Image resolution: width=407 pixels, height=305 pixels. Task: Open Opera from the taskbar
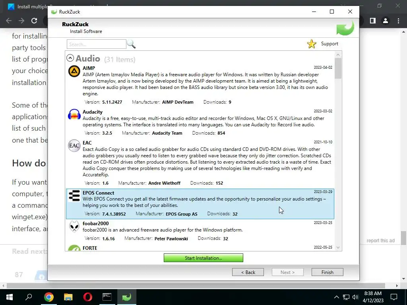click(x=88, y=297)
